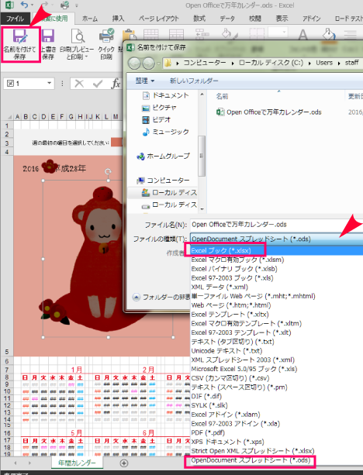
Task: Open the 数式 ribbon tab
Action: point(199,19)
